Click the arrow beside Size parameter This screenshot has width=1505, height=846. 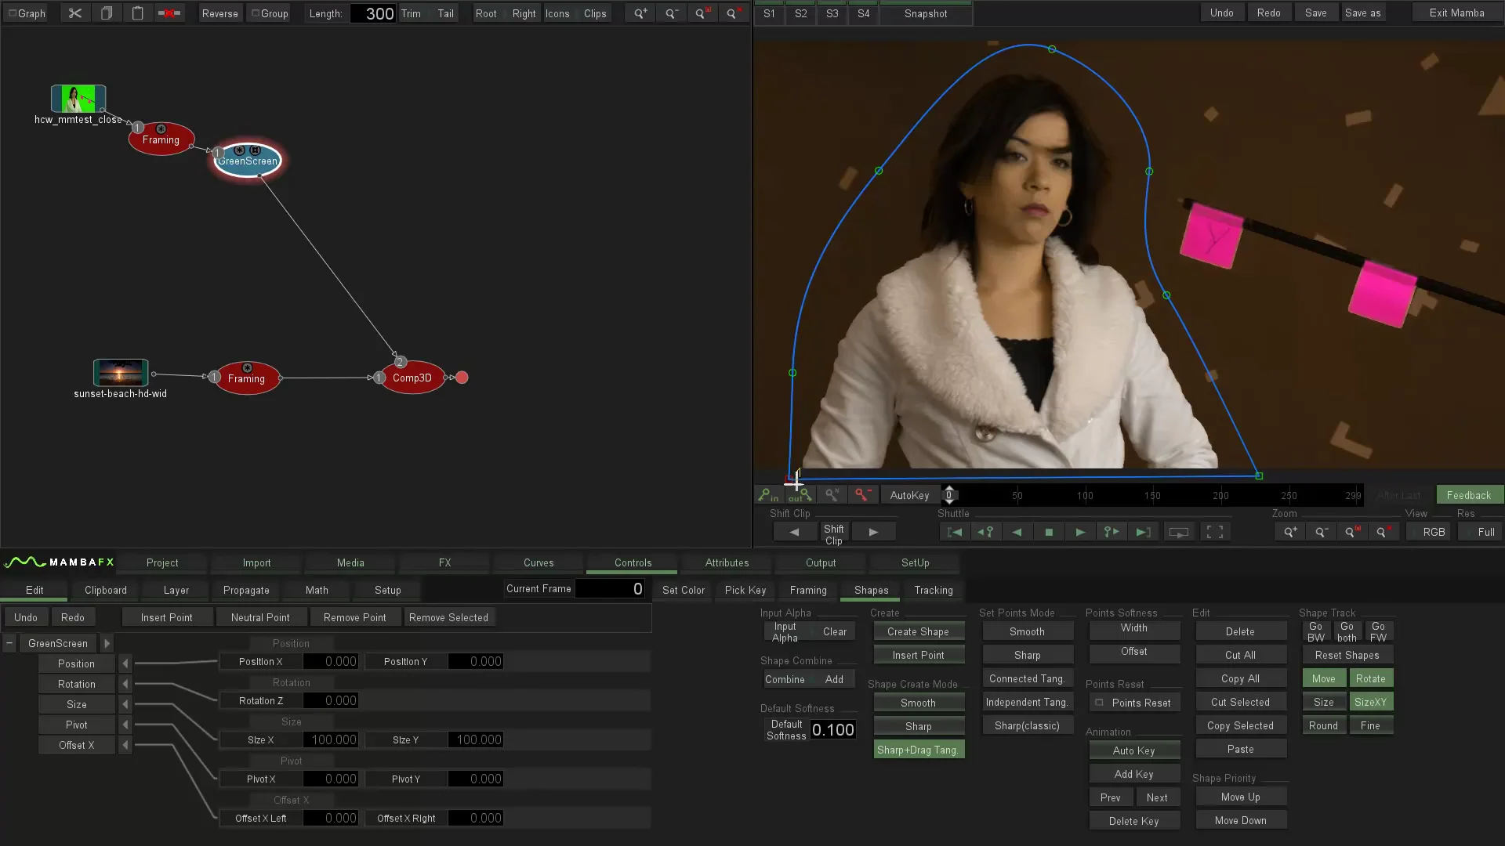pos(125,704)
